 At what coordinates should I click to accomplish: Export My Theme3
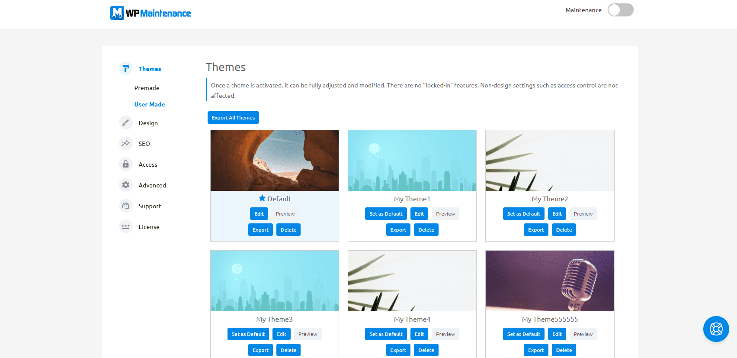260,350
